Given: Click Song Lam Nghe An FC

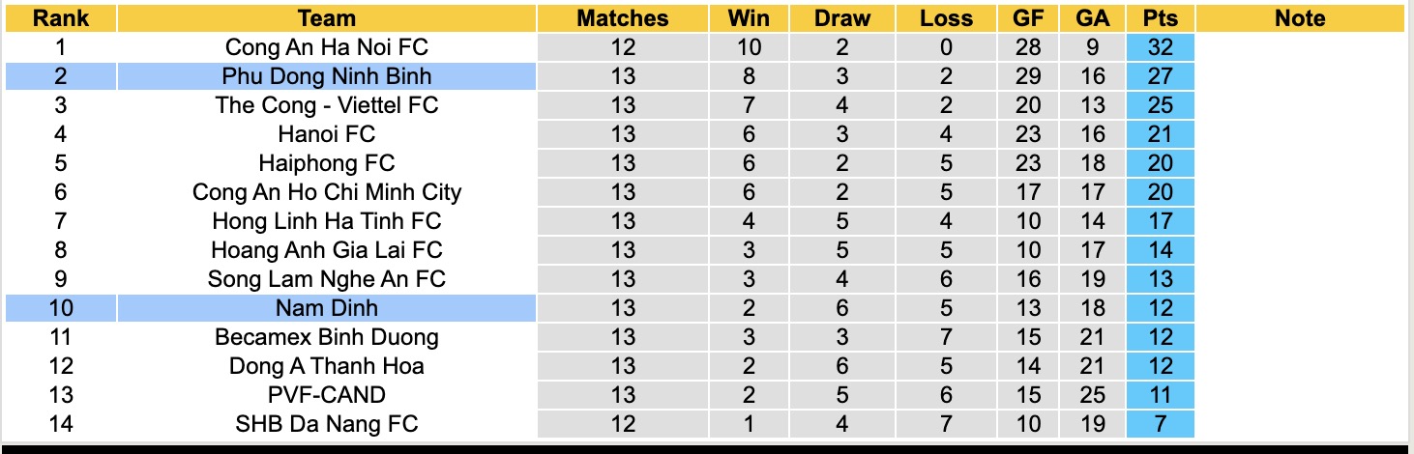Looking at the screenshot, I should (x=326, y=279).
